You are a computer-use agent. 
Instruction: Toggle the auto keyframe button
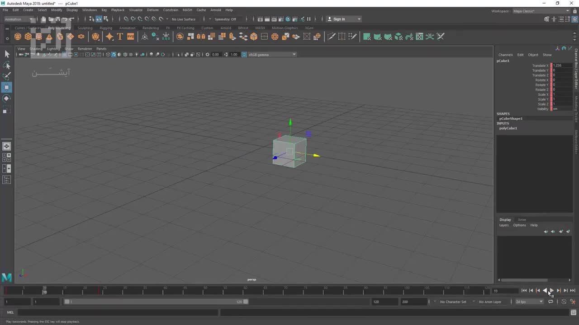pyautogui.click(x=564, y=302)
